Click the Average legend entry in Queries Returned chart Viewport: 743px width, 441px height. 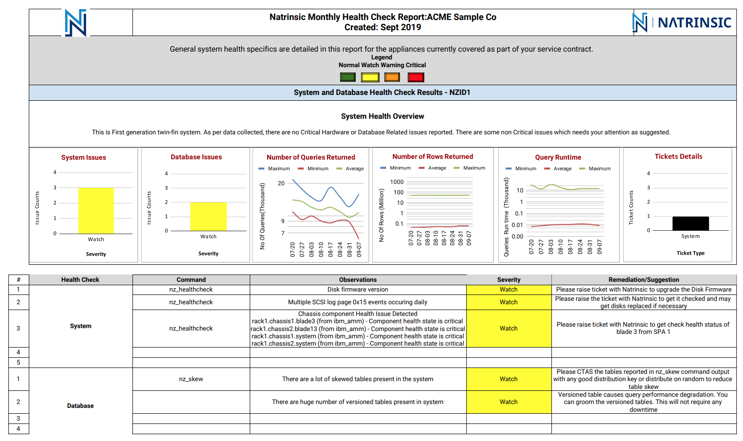(350, 168)
